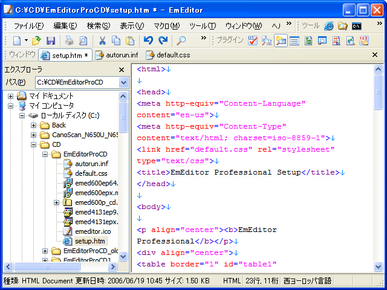Viewport: 387px width, 290px height.
Task: Expand the standard toolbar overflow chevron
Action: tap(203, 37)
